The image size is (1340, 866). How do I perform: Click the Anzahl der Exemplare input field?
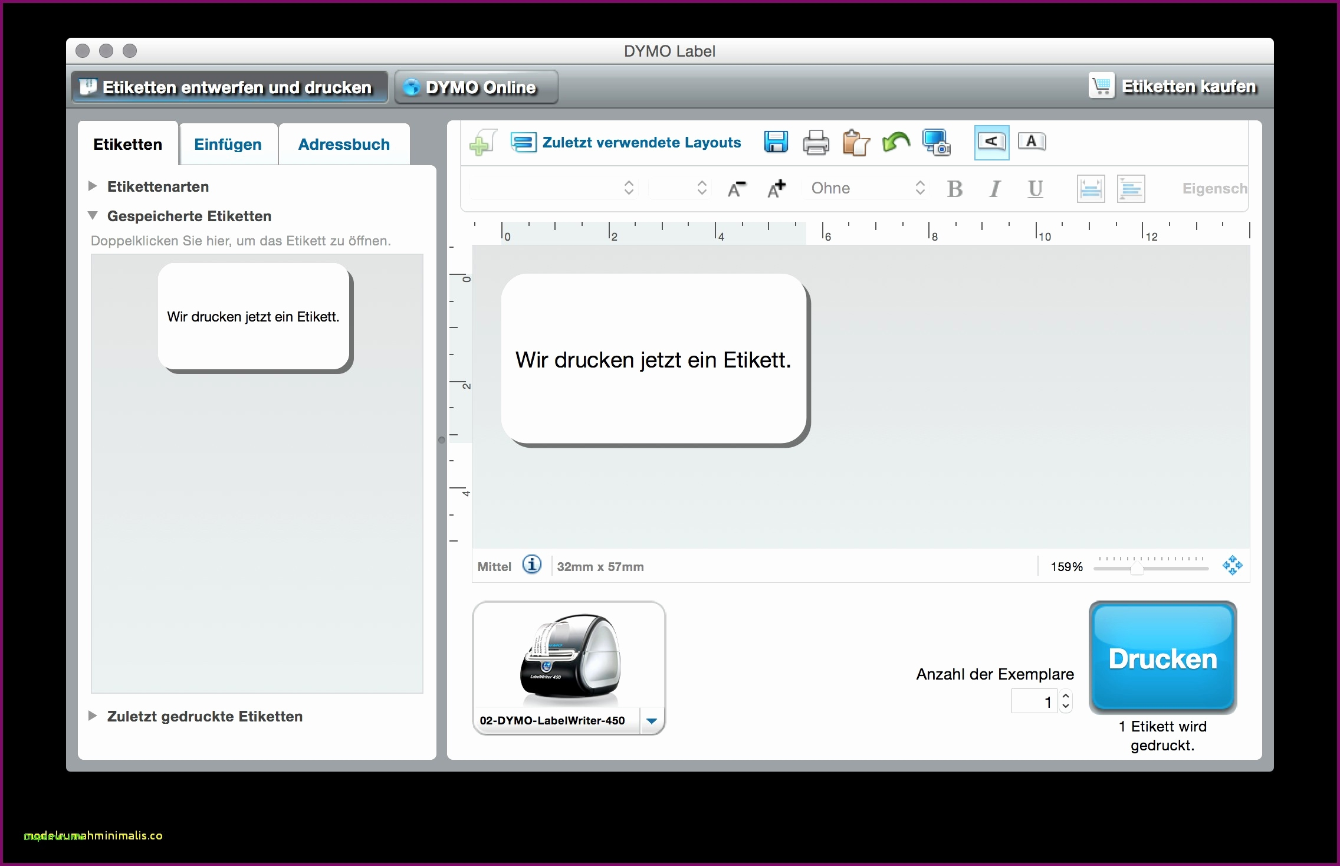[x=1034, y=701]
